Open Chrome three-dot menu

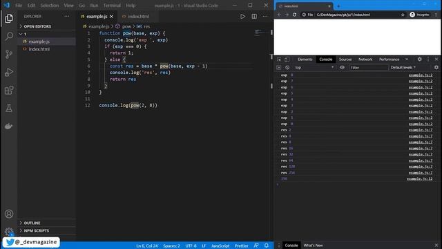coord(436,15)
